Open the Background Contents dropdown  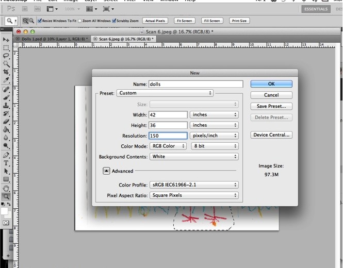[x=194, y=157]
